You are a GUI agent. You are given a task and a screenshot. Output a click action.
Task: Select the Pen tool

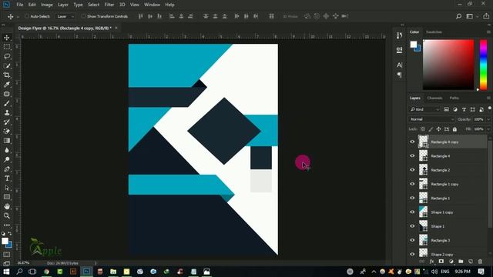point(7,169)
